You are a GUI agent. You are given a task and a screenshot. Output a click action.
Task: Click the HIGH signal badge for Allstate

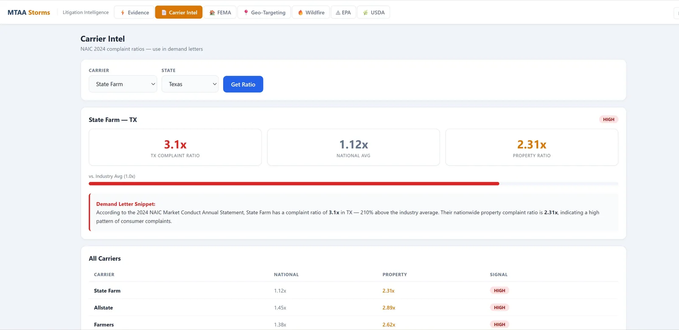499,307
